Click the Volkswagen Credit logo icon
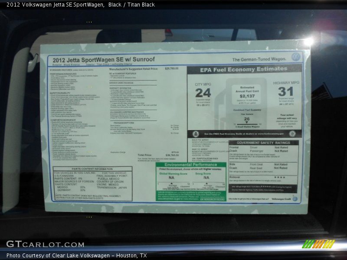Viewport: 347px width, 260px height. [x=295, y=199]
